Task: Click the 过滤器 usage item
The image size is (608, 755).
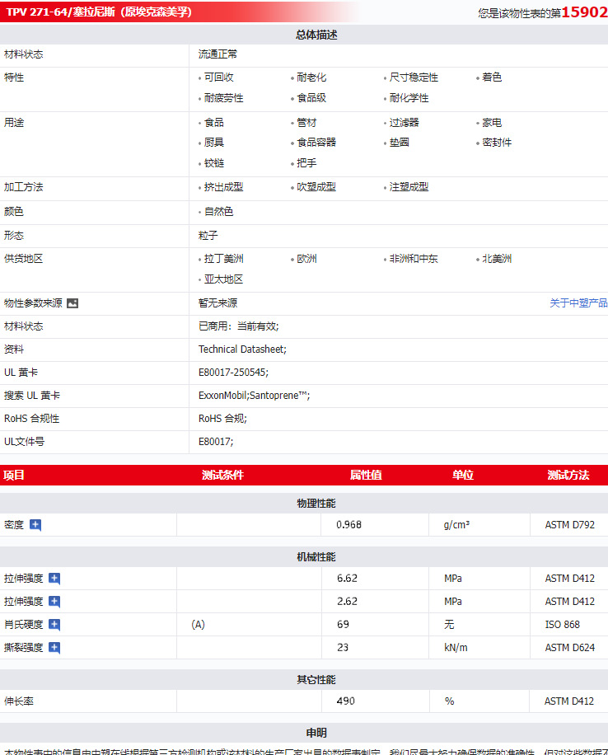Action: coord(404,123)
